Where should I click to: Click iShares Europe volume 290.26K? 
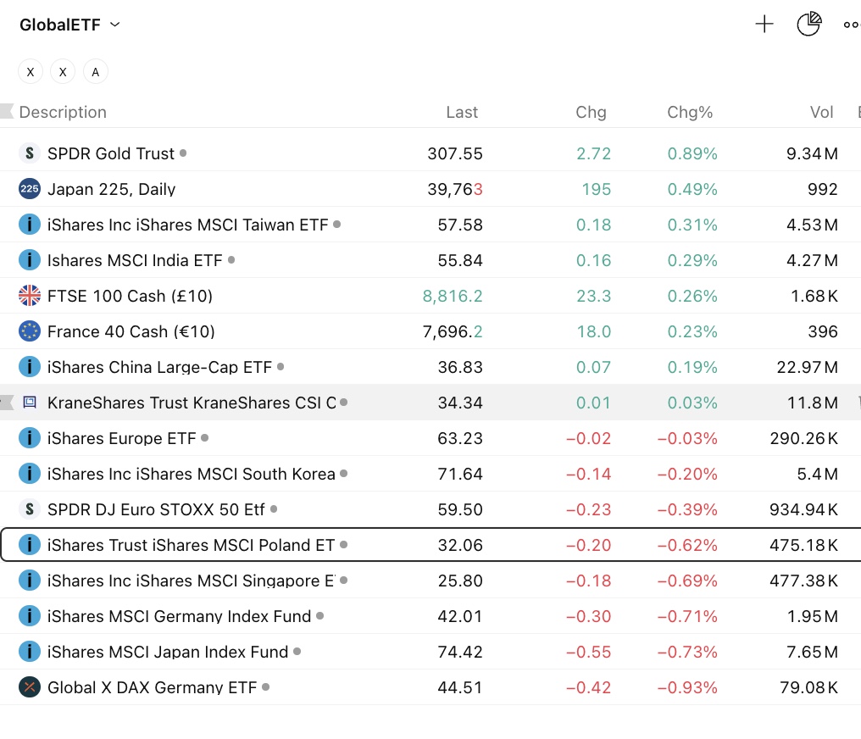pos(804,439)
